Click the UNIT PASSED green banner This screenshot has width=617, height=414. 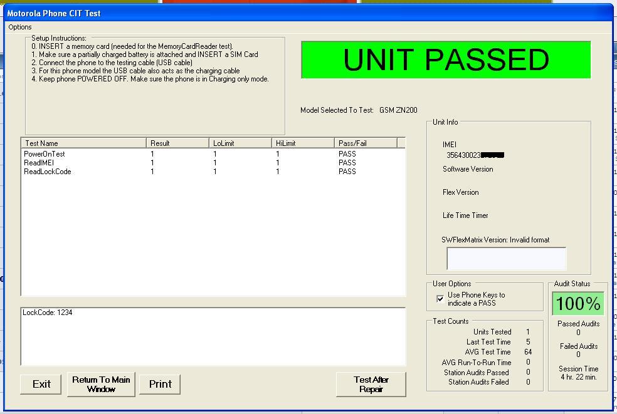pos(446,60)
